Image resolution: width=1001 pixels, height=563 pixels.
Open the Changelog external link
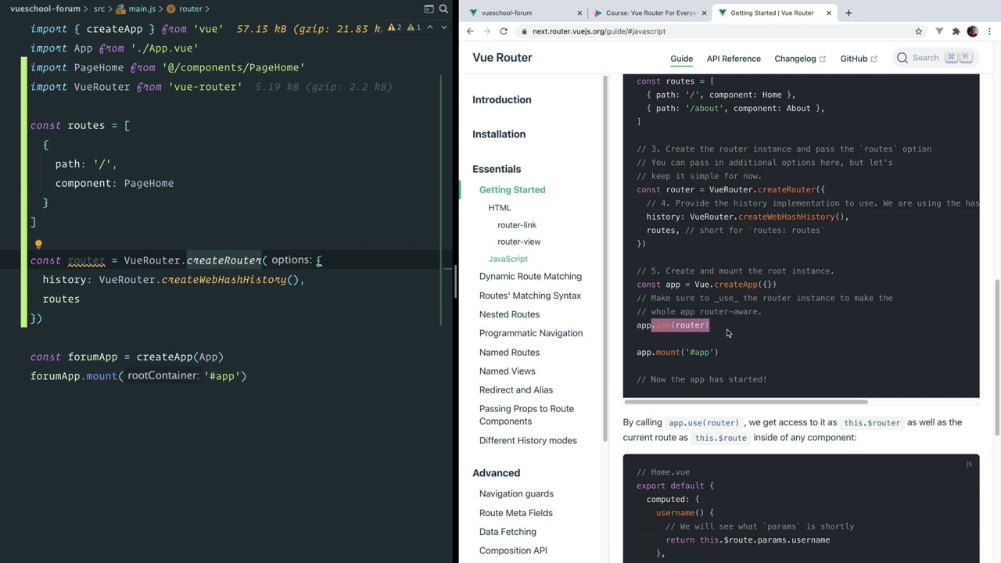(x=800, y=59)
